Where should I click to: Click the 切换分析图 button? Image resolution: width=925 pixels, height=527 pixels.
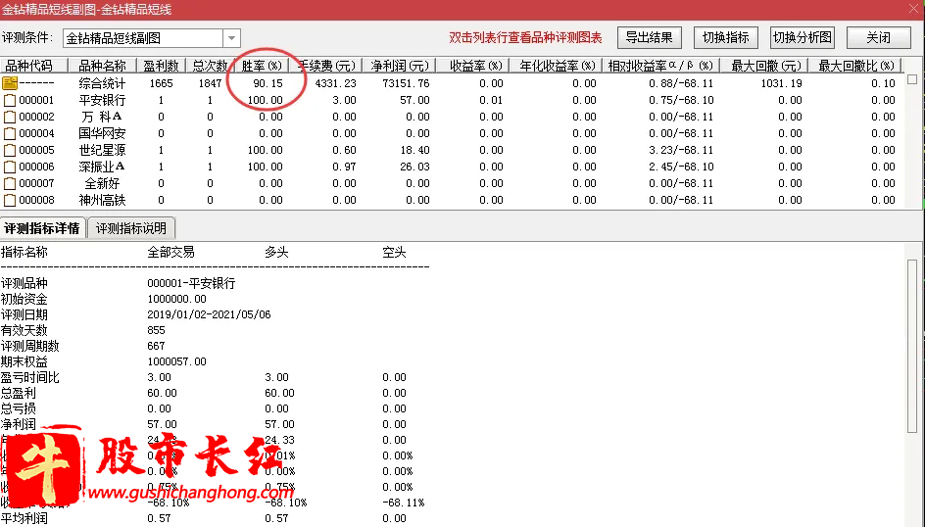point(803,38)
